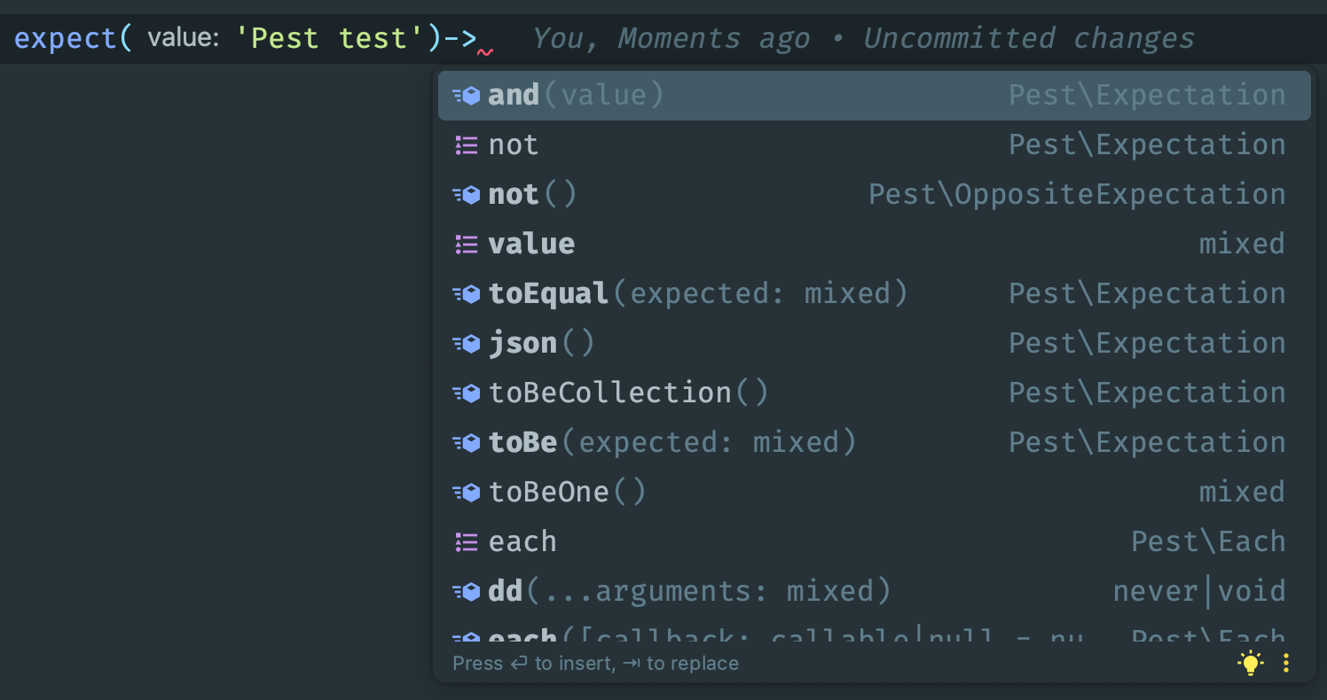Click the method icon beside "toBeCollection()"
The image size is (1327, 700).
click(x=467, y=393)
